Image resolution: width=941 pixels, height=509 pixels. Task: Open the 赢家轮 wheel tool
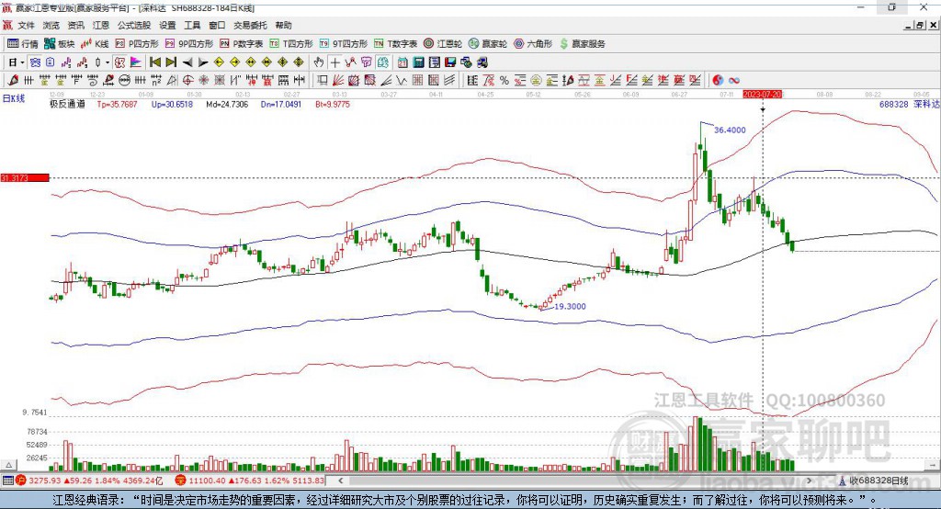click(488, 44)
